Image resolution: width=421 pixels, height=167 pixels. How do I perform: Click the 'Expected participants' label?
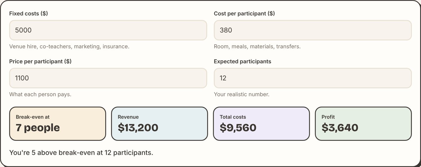coord(242,62)
